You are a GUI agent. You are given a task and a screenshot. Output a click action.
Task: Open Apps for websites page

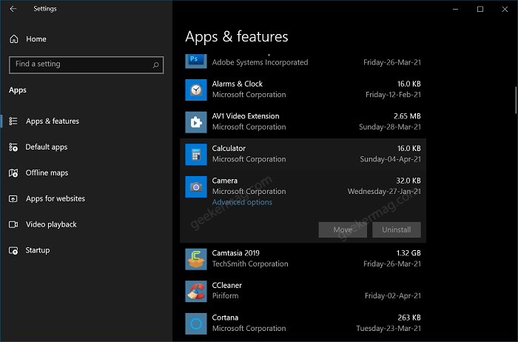point(87,198)
